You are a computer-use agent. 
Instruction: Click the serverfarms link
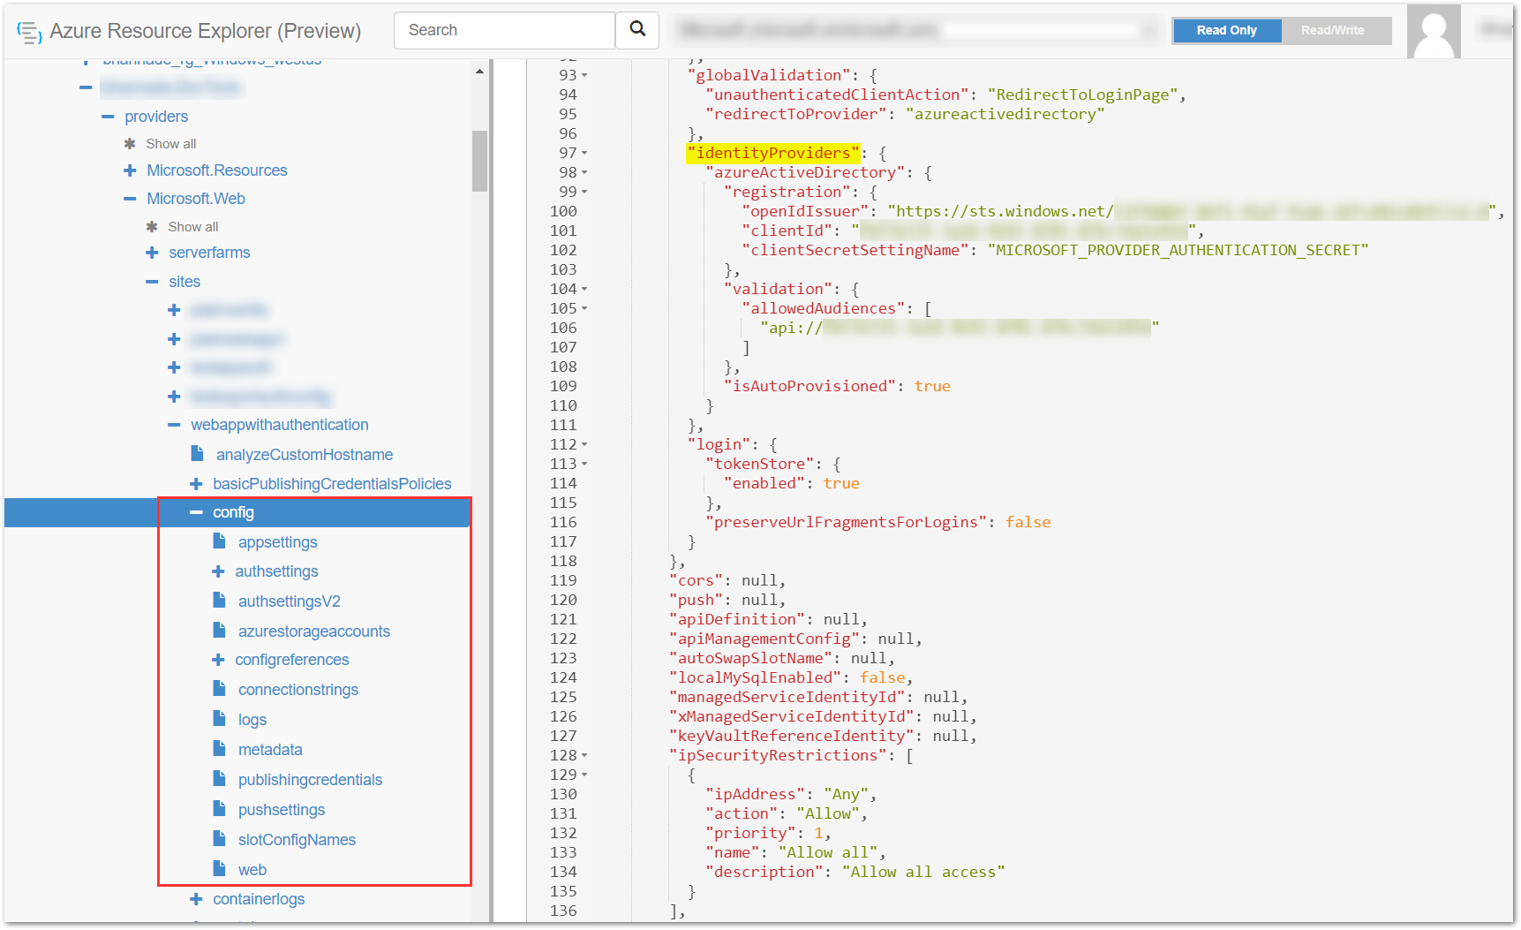(209, 253)
